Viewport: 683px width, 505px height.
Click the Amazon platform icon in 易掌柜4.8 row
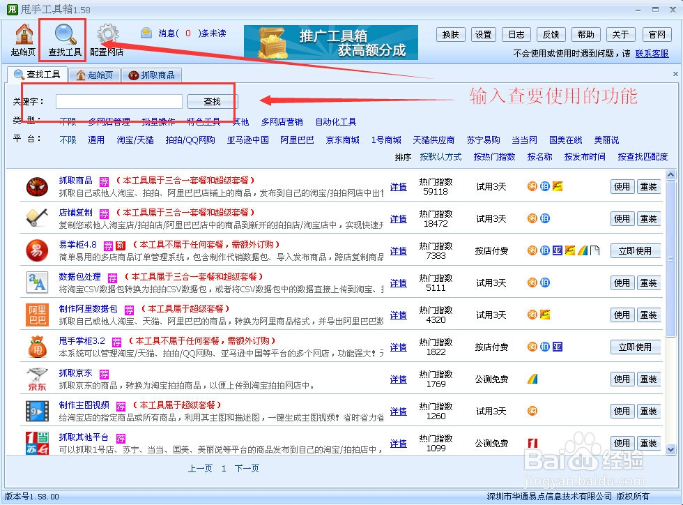(x=557, y=250)
